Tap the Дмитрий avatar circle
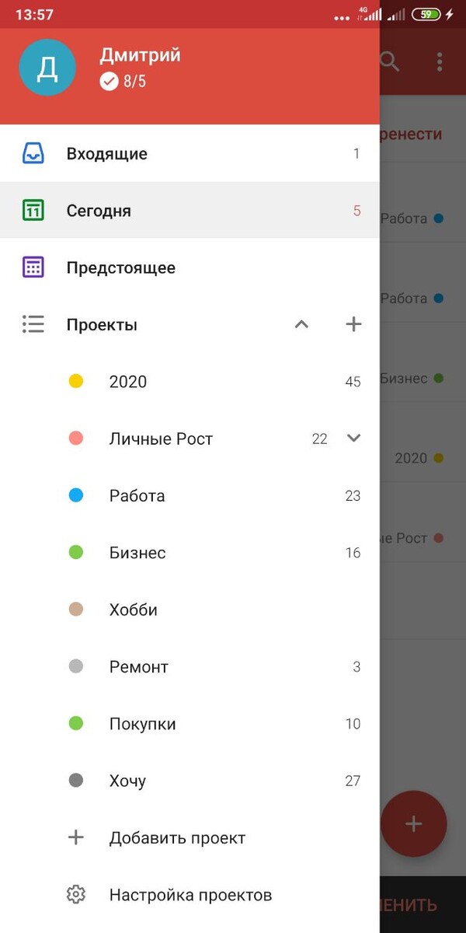Screen dimensions: 466x933 click(x=47, y=68)
